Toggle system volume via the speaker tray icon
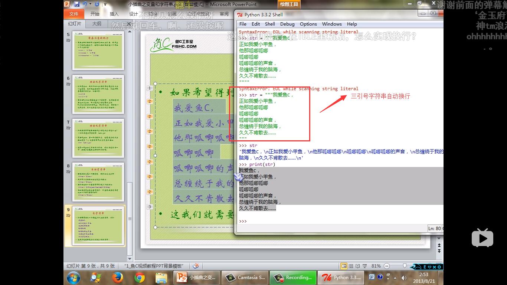Image resolution: width=507 pixels, height=285 pixels. tap(404, 277)
